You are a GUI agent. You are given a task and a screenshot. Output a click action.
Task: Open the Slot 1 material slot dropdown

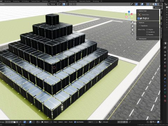point(92,122)
